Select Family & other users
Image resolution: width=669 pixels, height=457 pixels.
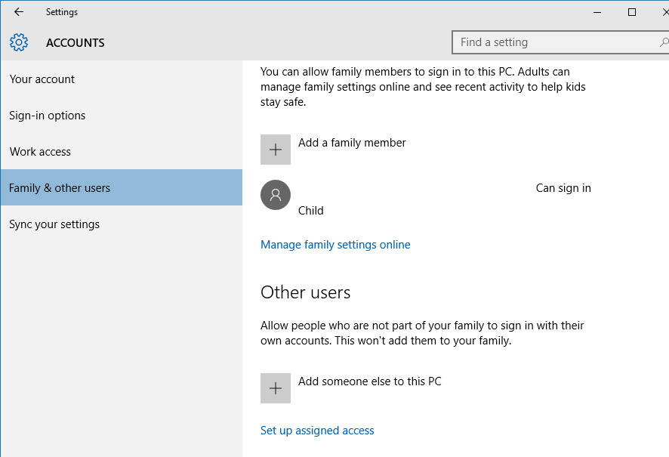(x=122, y=187)
